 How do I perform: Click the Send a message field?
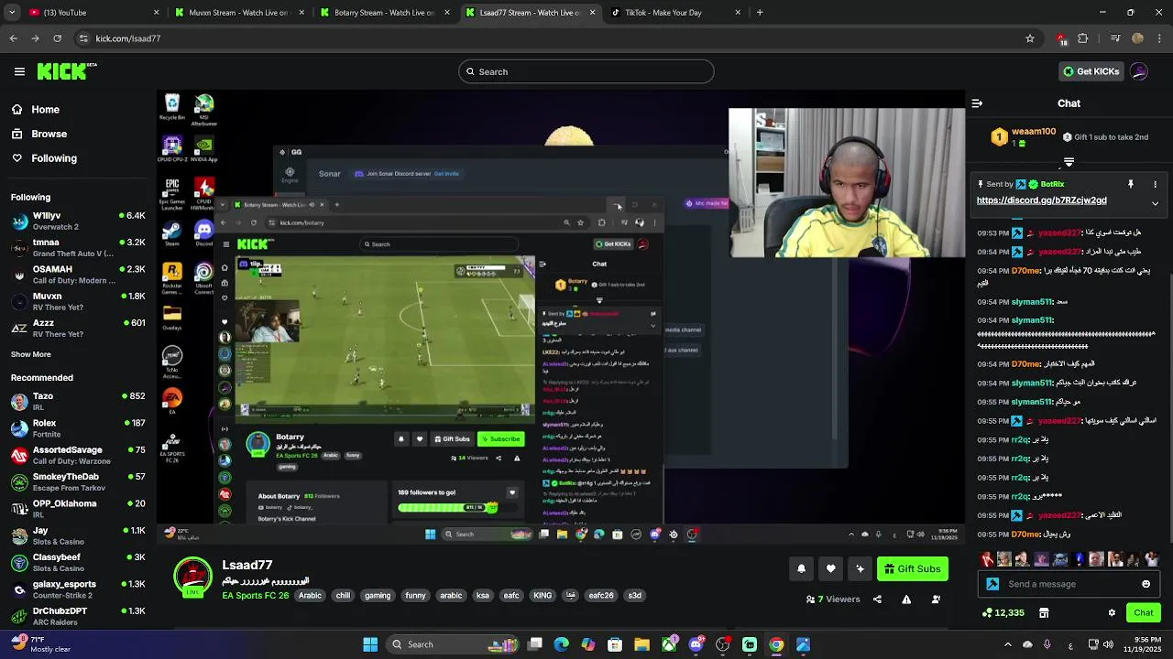(x=1069, y=584)
